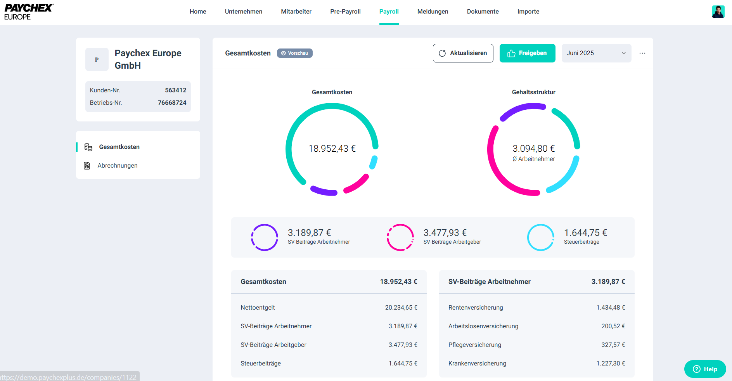
Task: Open the Help widget
Action: [705, 369]
